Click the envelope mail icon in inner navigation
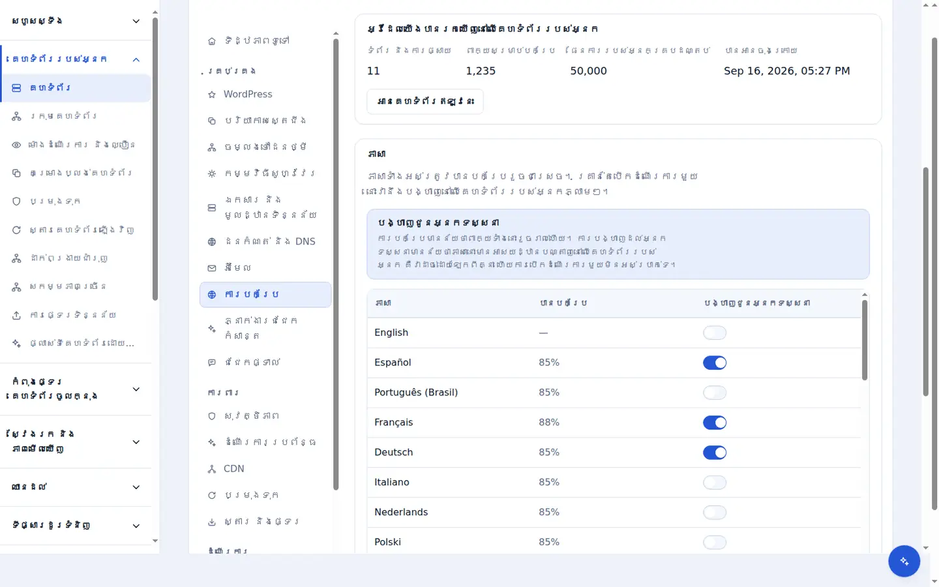 pos(212,268)
